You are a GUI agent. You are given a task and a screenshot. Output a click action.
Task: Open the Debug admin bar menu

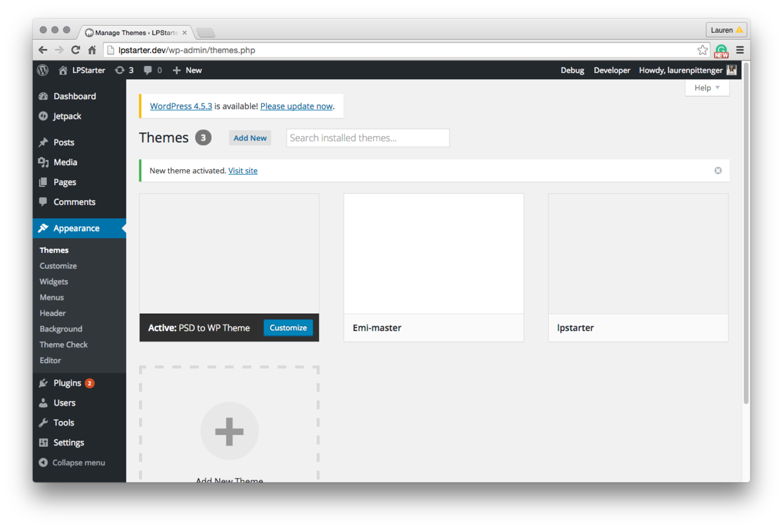click(x=572, y=70)
